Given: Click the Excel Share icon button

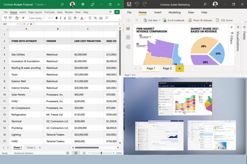Looking at the screenshot, I should pyautogui.click(x=117, y=12).
